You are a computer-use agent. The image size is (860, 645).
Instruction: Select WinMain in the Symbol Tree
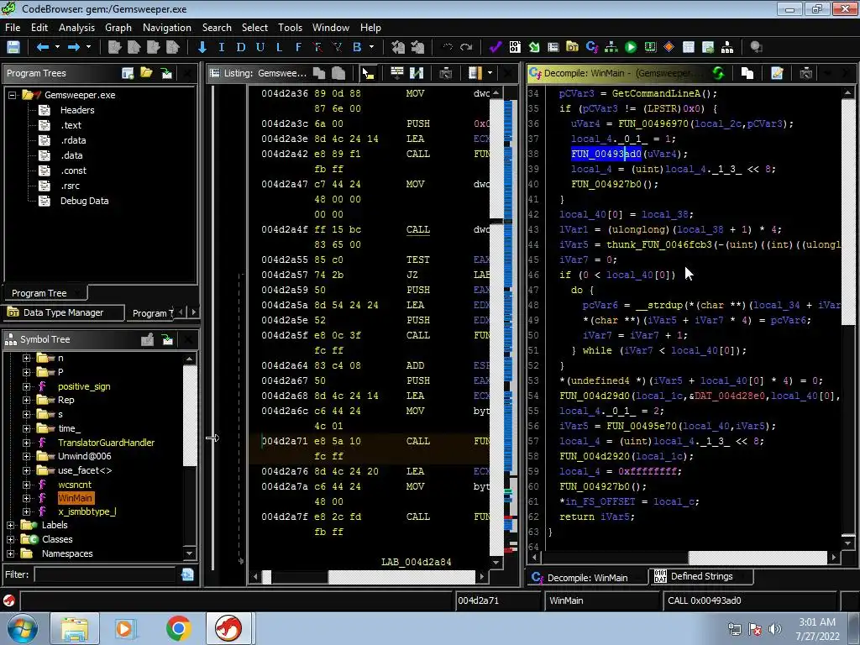click(75, 498)
